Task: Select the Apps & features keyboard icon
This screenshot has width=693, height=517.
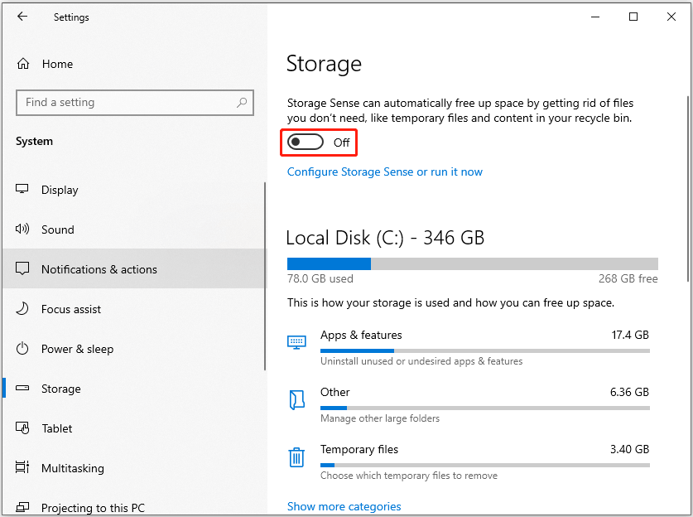Action: click(296, 341)
